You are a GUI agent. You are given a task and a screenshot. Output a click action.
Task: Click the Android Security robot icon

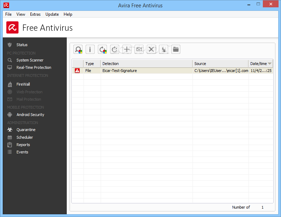10,115
